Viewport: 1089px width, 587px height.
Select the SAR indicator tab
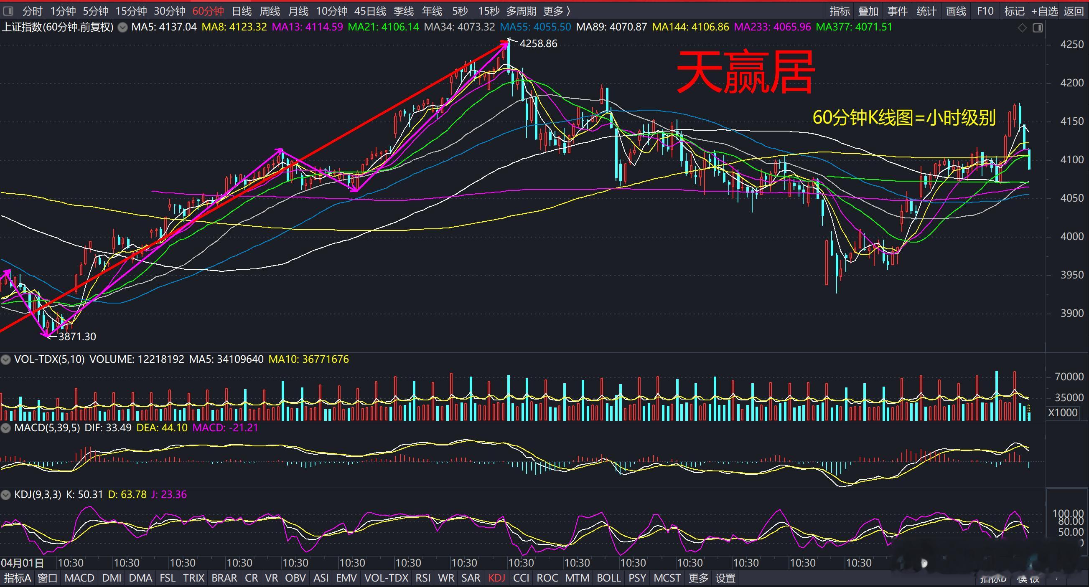pyautogui.click(x=471, y=578)
